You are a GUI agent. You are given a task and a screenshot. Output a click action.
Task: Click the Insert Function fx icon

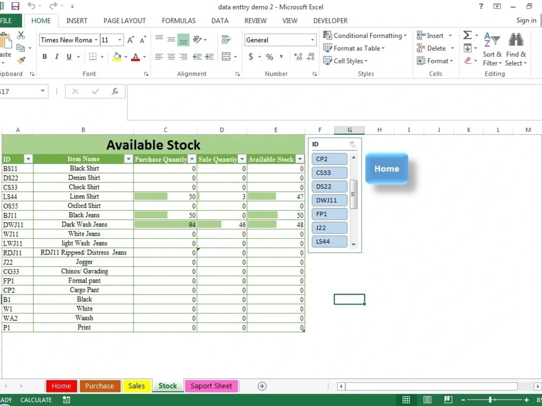115,91
